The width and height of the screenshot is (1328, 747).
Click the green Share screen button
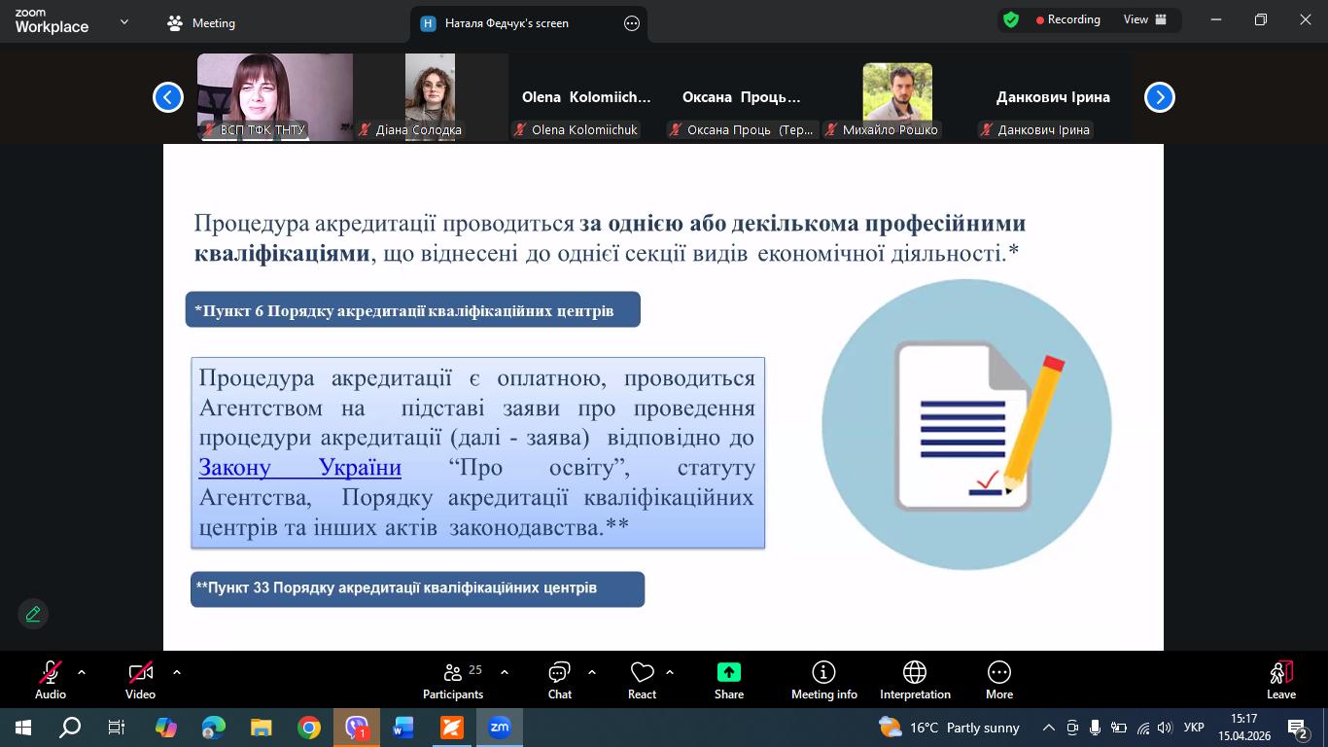coord(729,680)
